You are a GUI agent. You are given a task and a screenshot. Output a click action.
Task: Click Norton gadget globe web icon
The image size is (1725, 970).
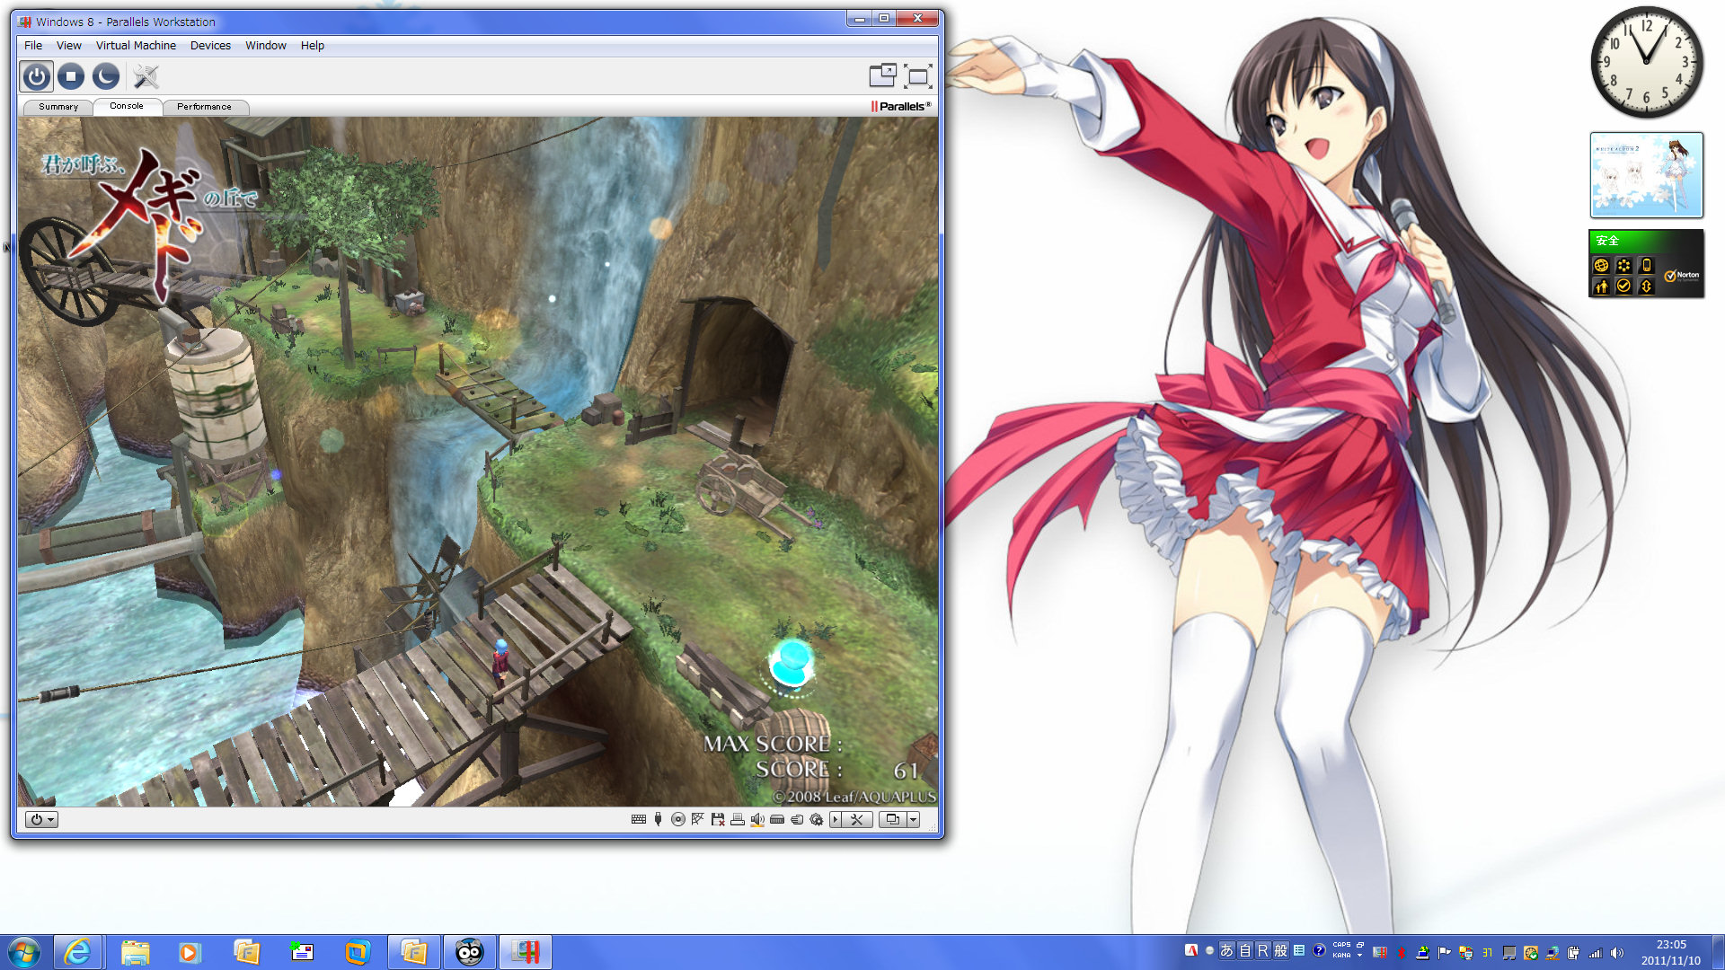[1601, 265]
